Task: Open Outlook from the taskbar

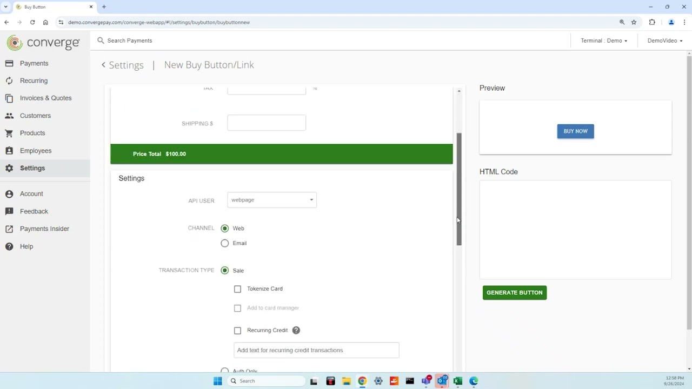Action: coord(442,381)
